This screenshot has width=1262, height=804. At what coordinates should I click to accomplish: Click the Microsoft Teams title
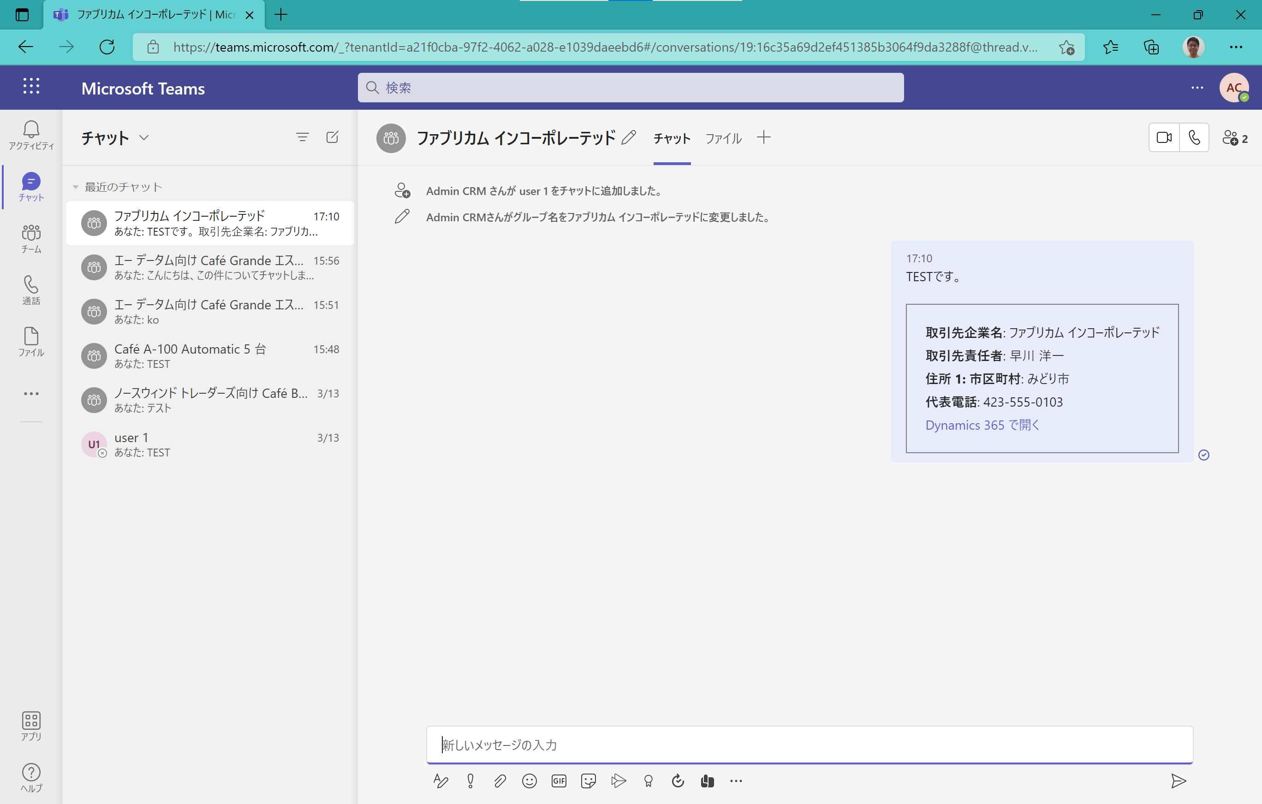click(143, 89)
